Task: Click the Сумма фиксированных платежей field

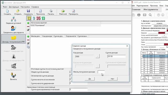Action: click(x=78, y=89)
